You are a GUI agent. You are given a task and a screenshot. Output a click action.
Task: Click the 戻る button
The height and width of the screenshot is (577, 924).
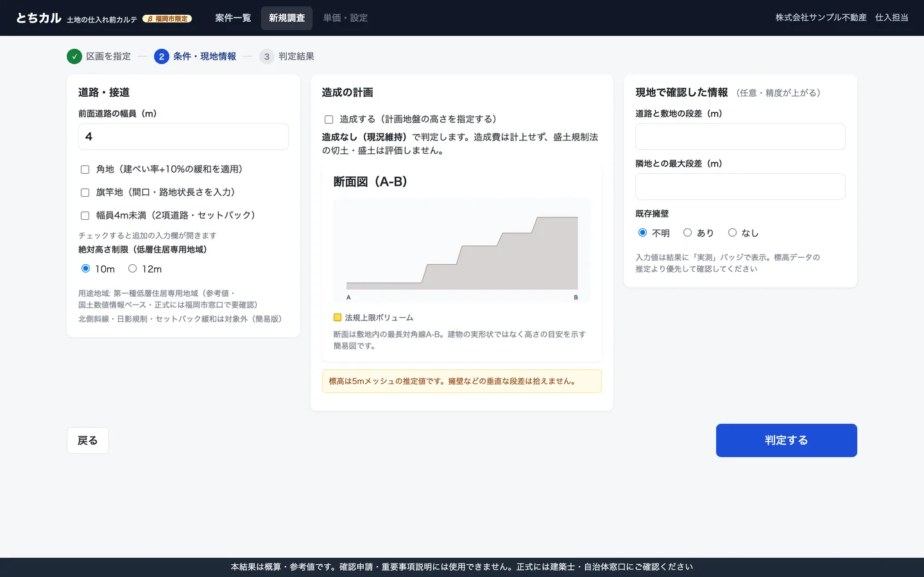tap(88, 440)
